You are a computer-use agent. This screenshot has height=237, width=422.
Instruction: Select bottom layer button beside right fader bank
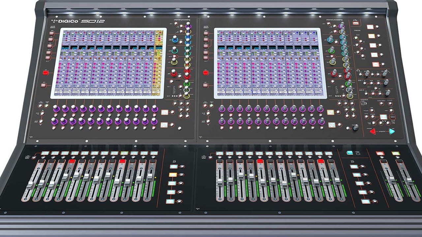365,201
